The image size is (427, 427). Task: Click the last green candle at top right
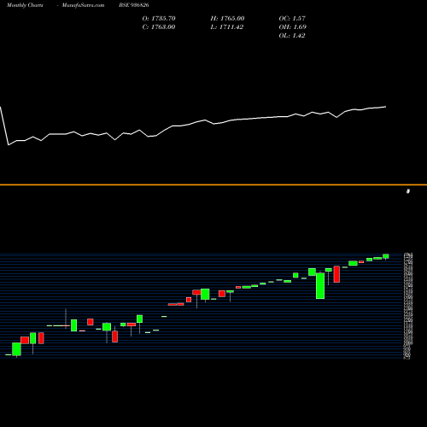point(386,256)
